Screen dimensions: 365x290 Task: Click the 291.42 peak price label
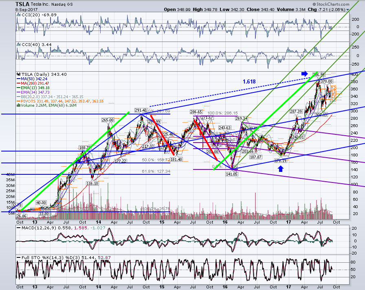tap(141, 110)
